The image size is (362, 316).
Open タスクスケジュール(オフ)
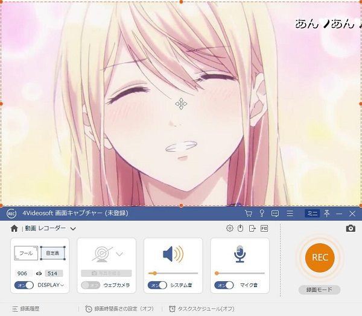pos(202,309)
